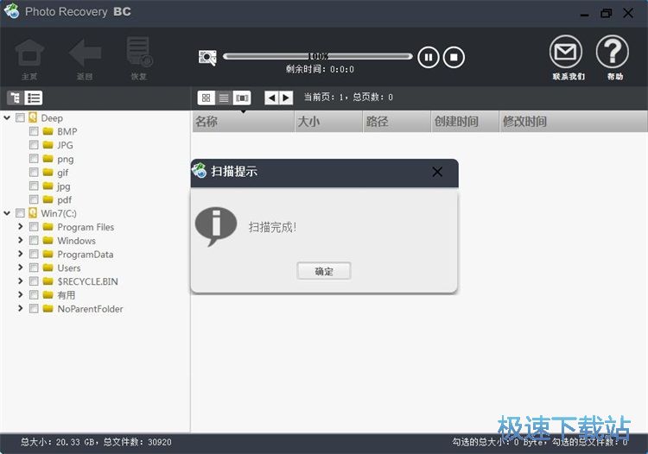Click the Back (返回) arrow icon
Screen dimensions: 648x454
tap(85, 53)
